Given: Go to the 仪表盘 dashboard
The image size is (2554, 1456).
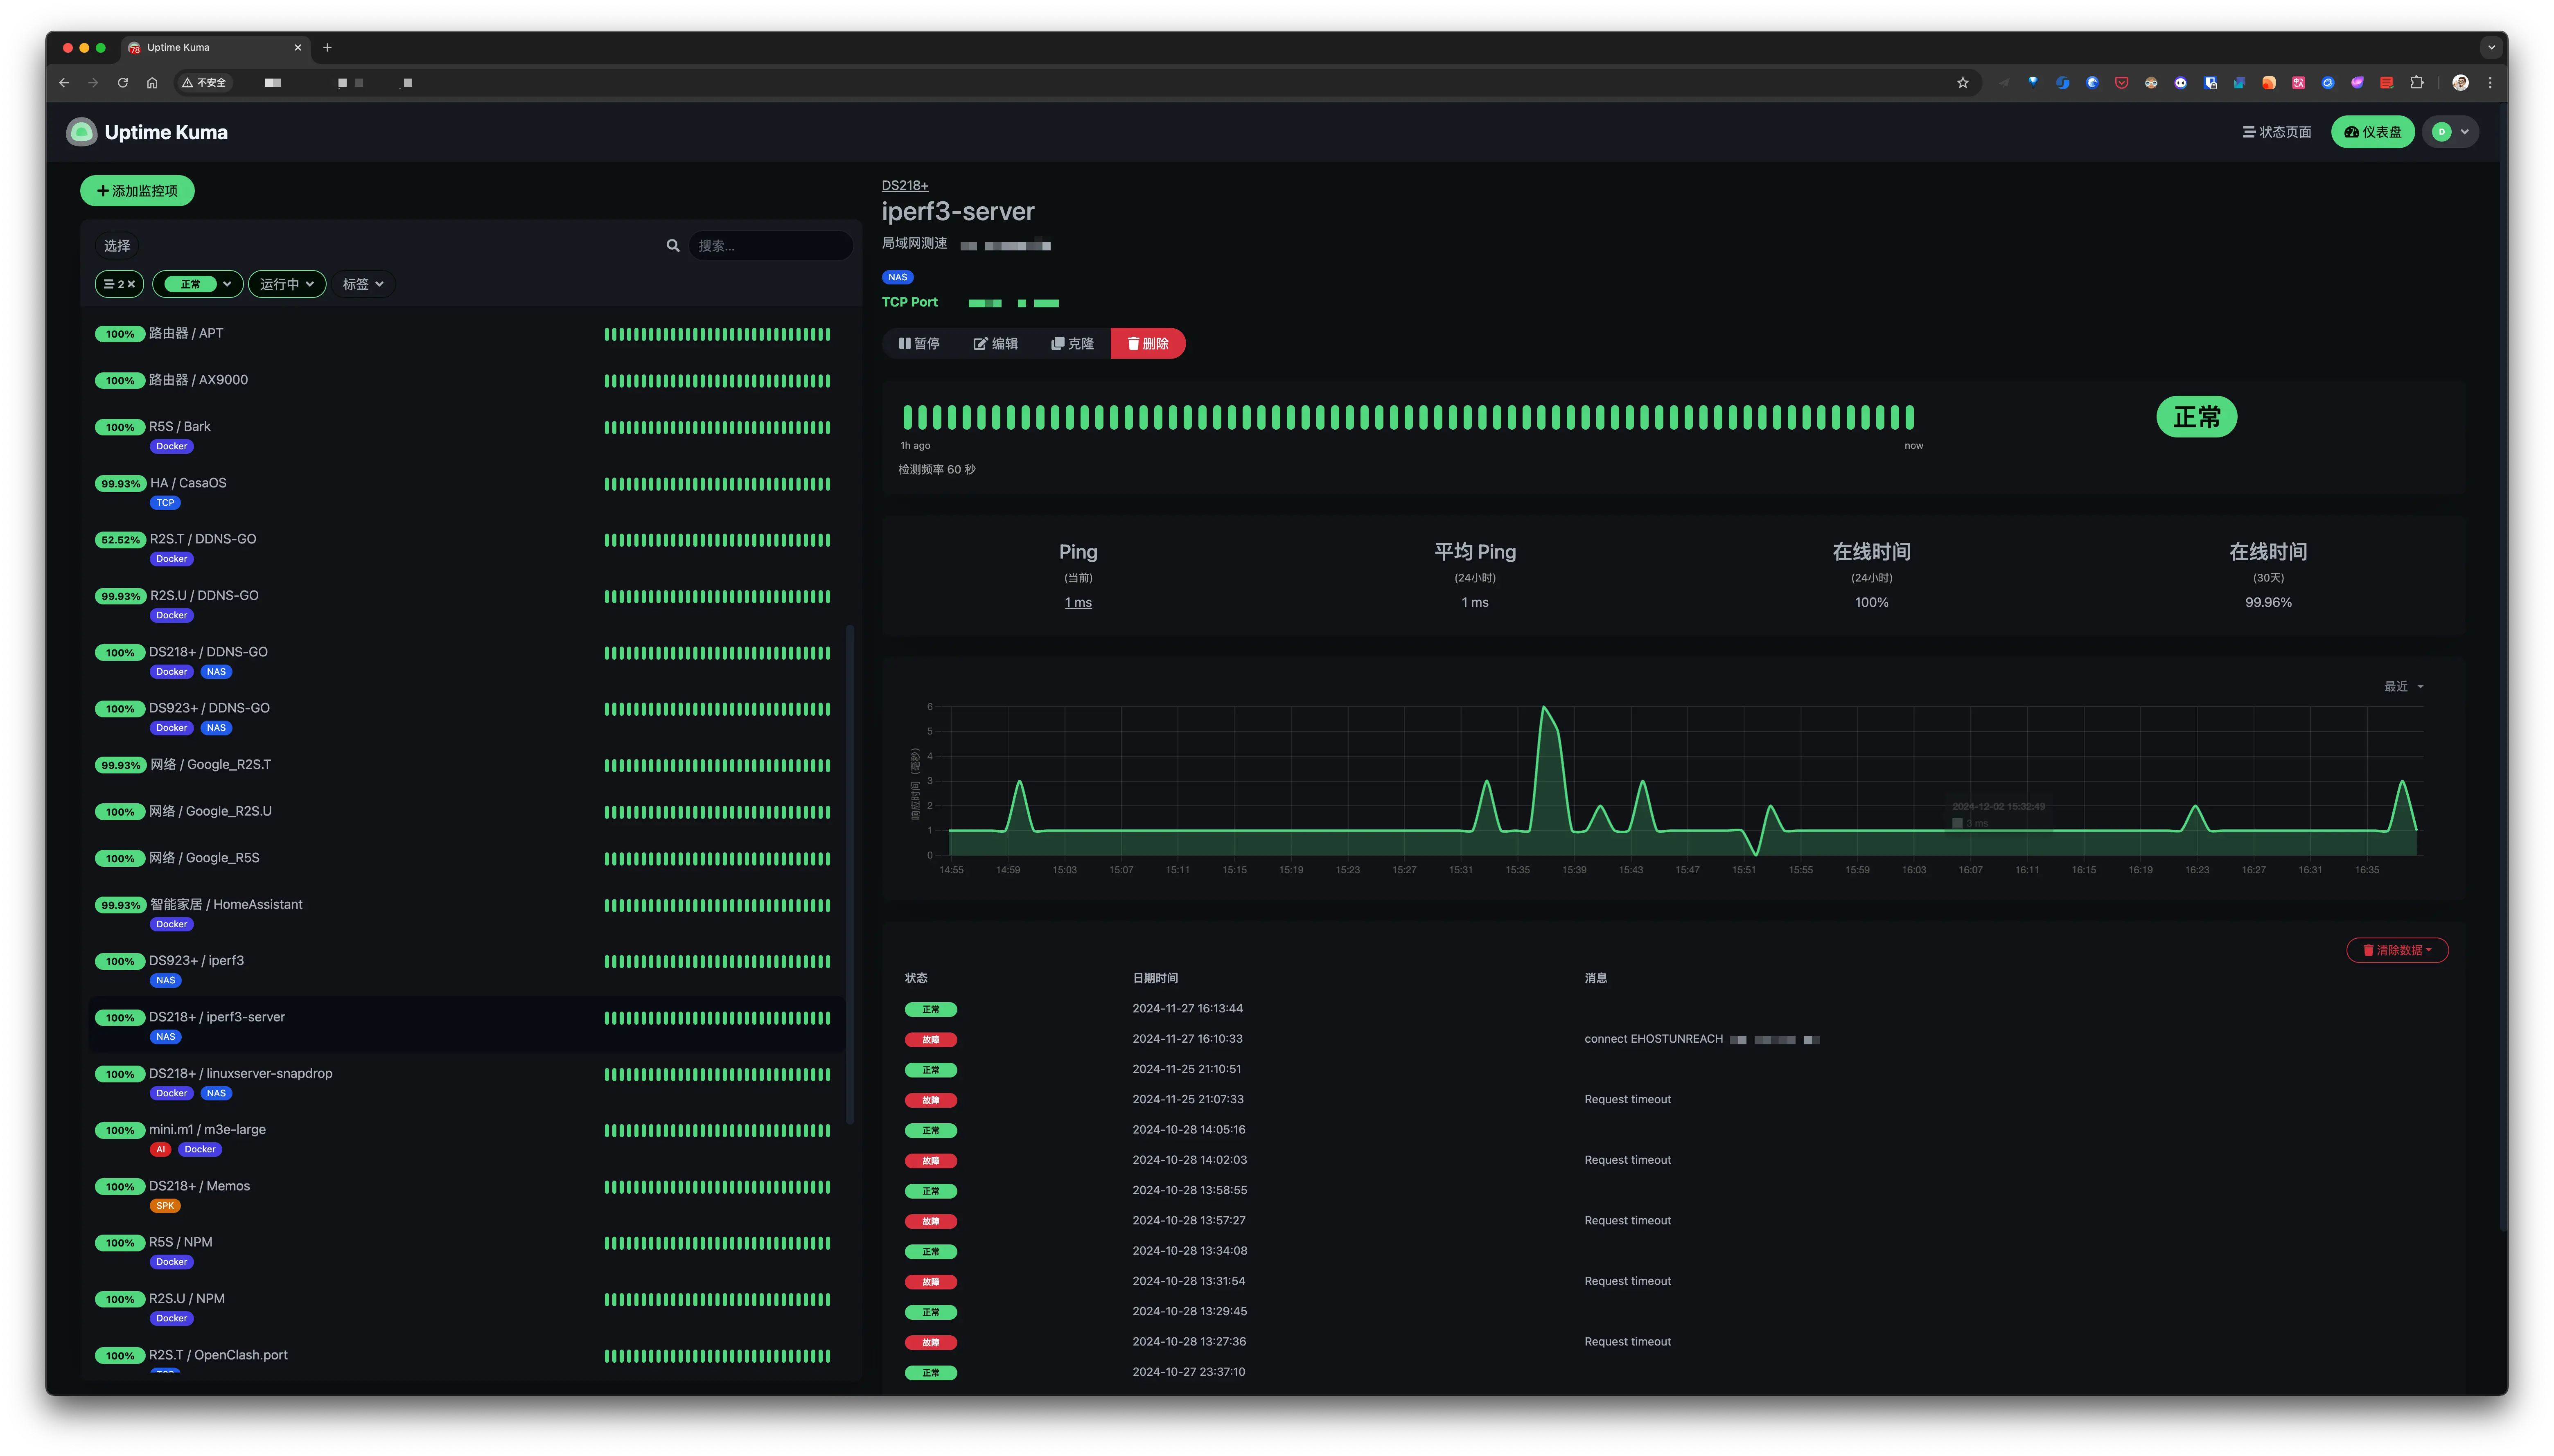Looking at the screenshot, I should (x=2373, y=132).
